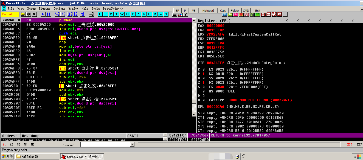Click the Restart program rewind icon
This screenshot has height=160, width=363.
tap(29, 14)
